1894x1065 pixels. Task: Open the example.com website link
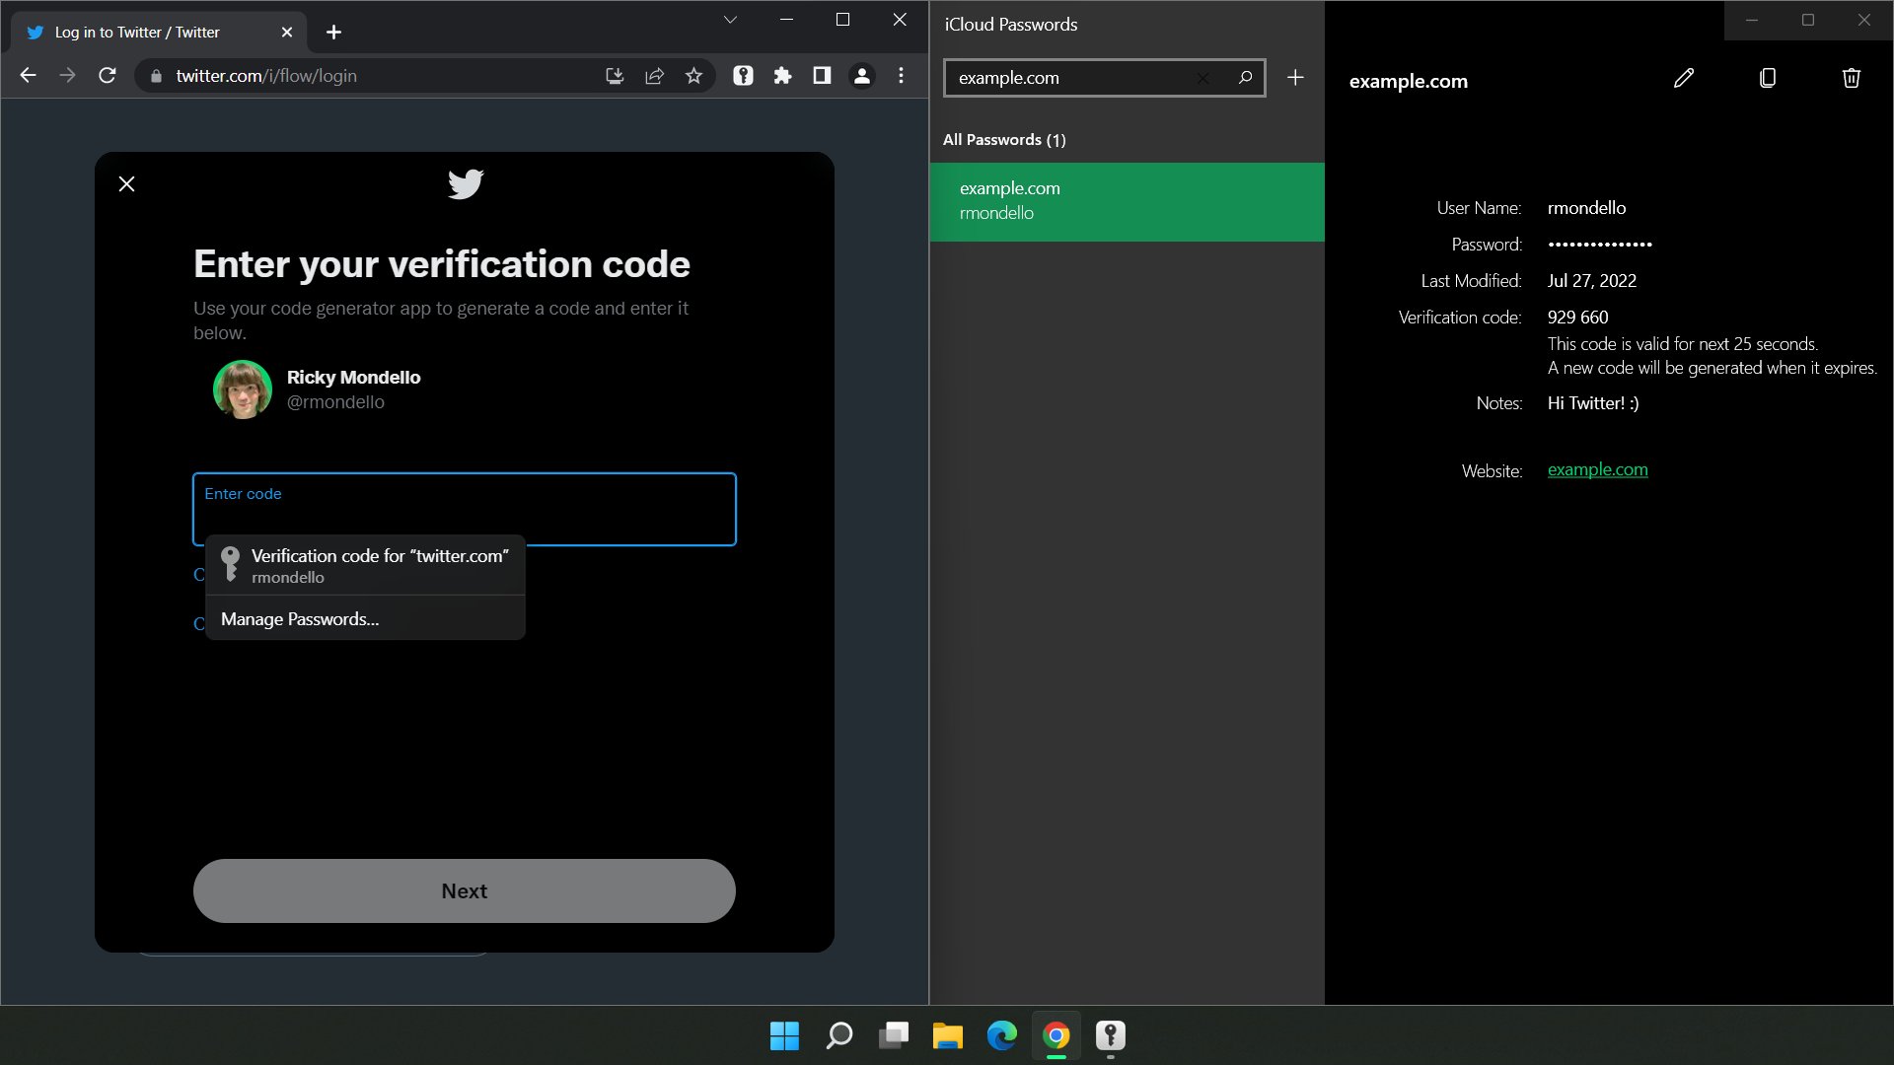click(1597, 469)
